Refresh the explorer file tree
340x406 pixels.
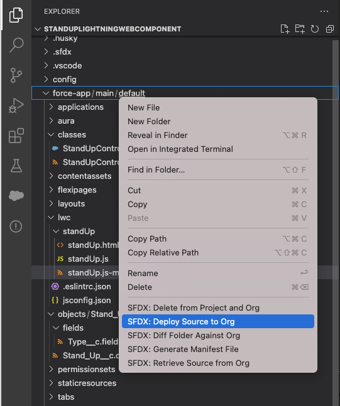pyautogui.click(x=315, y=29)
